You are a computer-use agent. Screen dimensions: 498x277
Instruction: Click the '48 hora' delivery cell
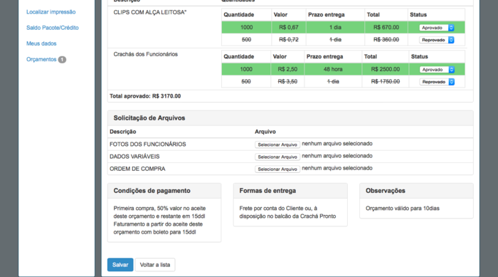[333, 69]
